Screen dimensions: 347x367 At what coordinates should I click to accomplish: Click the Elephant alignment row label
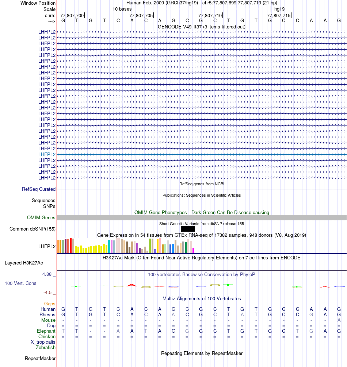(46, 331)
